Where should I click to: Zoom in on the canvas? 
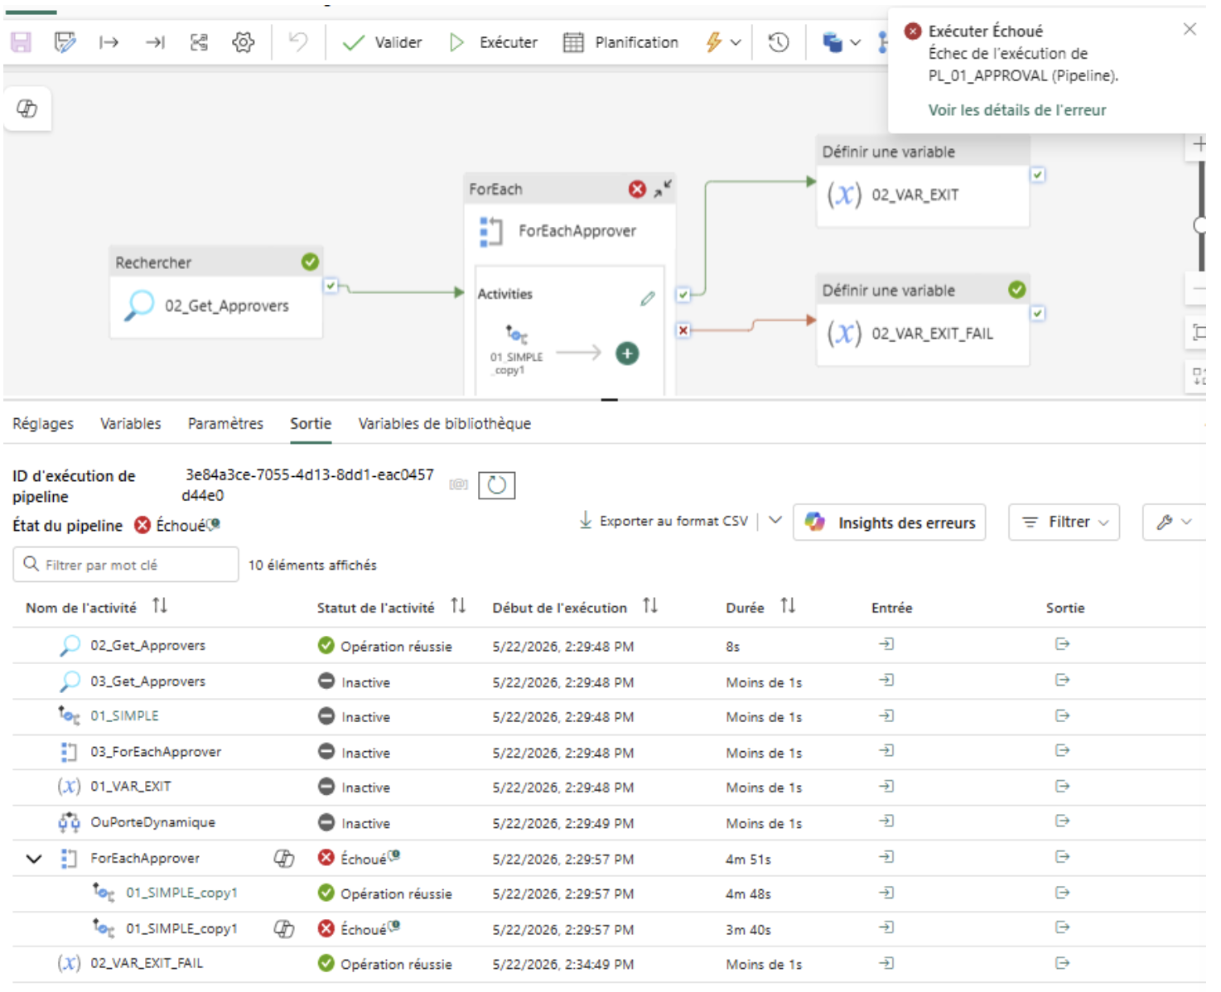[x=1199, y=144]
